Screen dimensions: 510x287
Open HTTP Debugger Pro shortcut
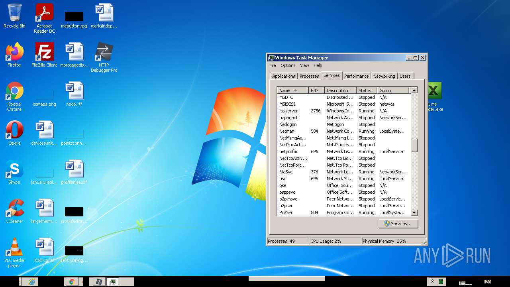pos(104,57)
